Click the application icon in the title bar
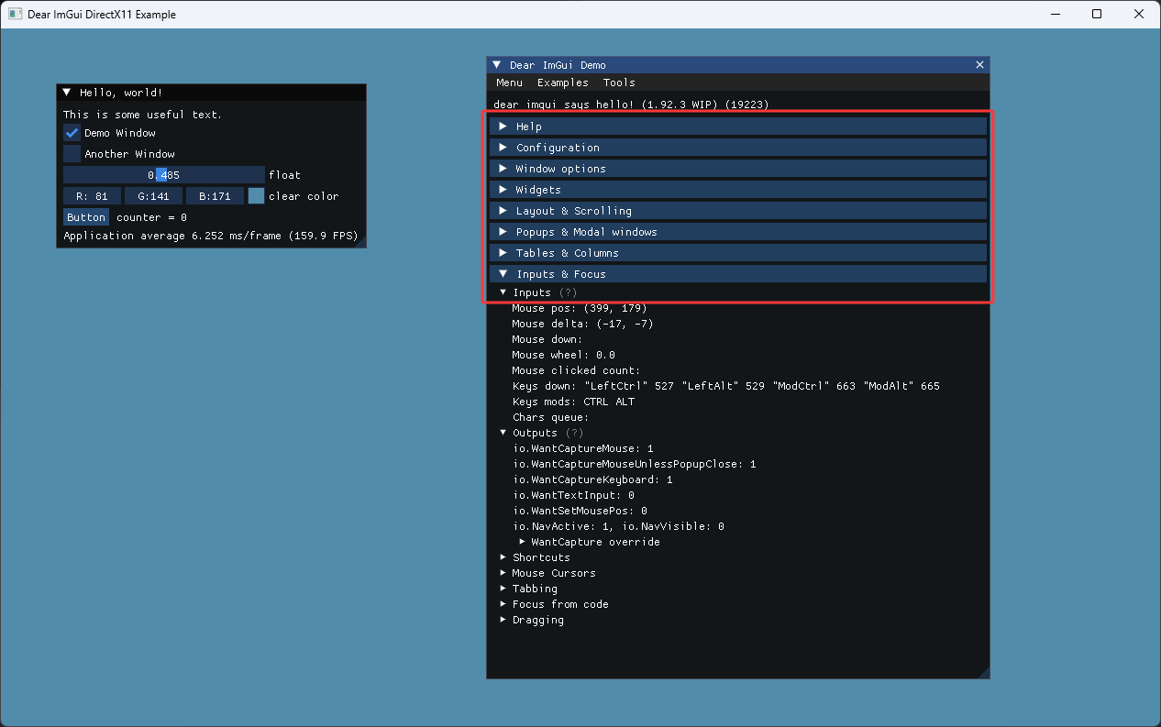 [16, 14]
